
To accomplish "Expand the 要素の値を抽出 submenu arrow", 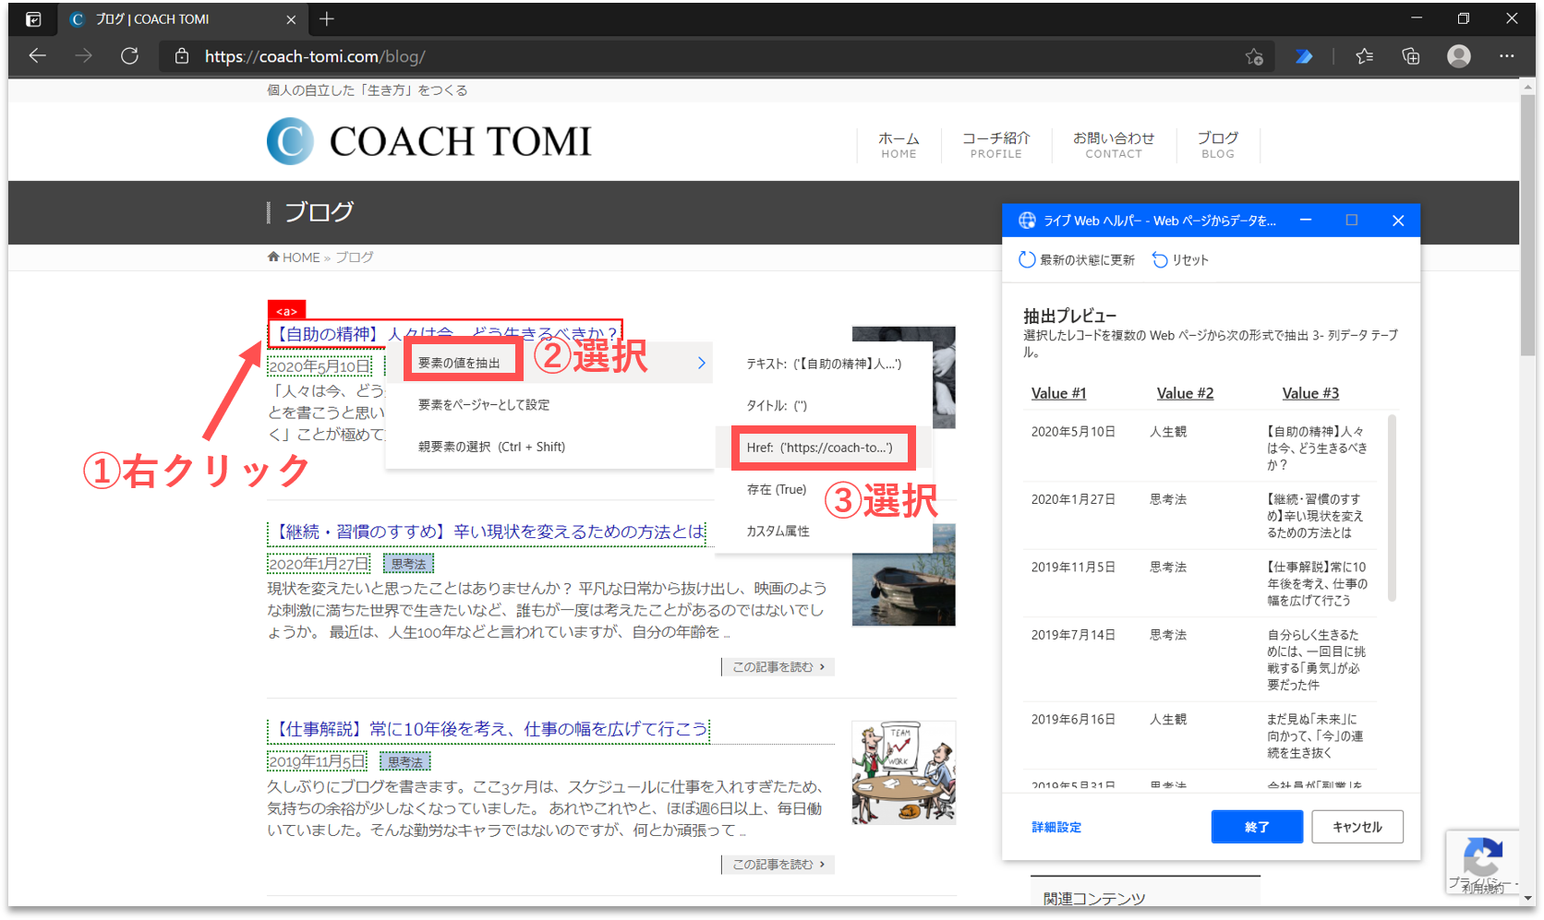I will 702,363.
